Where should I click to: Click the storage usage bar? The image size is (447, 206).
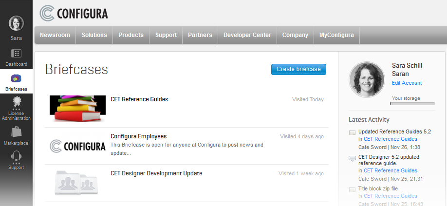pyautogui.click(x=413, y=104)
